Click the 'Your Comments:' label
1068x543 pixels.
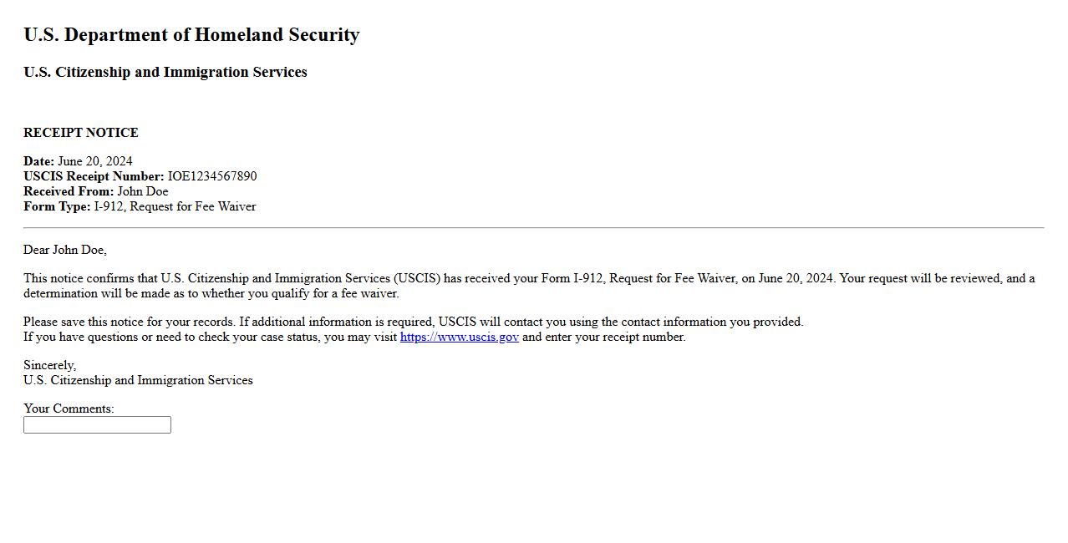[69, 409]
